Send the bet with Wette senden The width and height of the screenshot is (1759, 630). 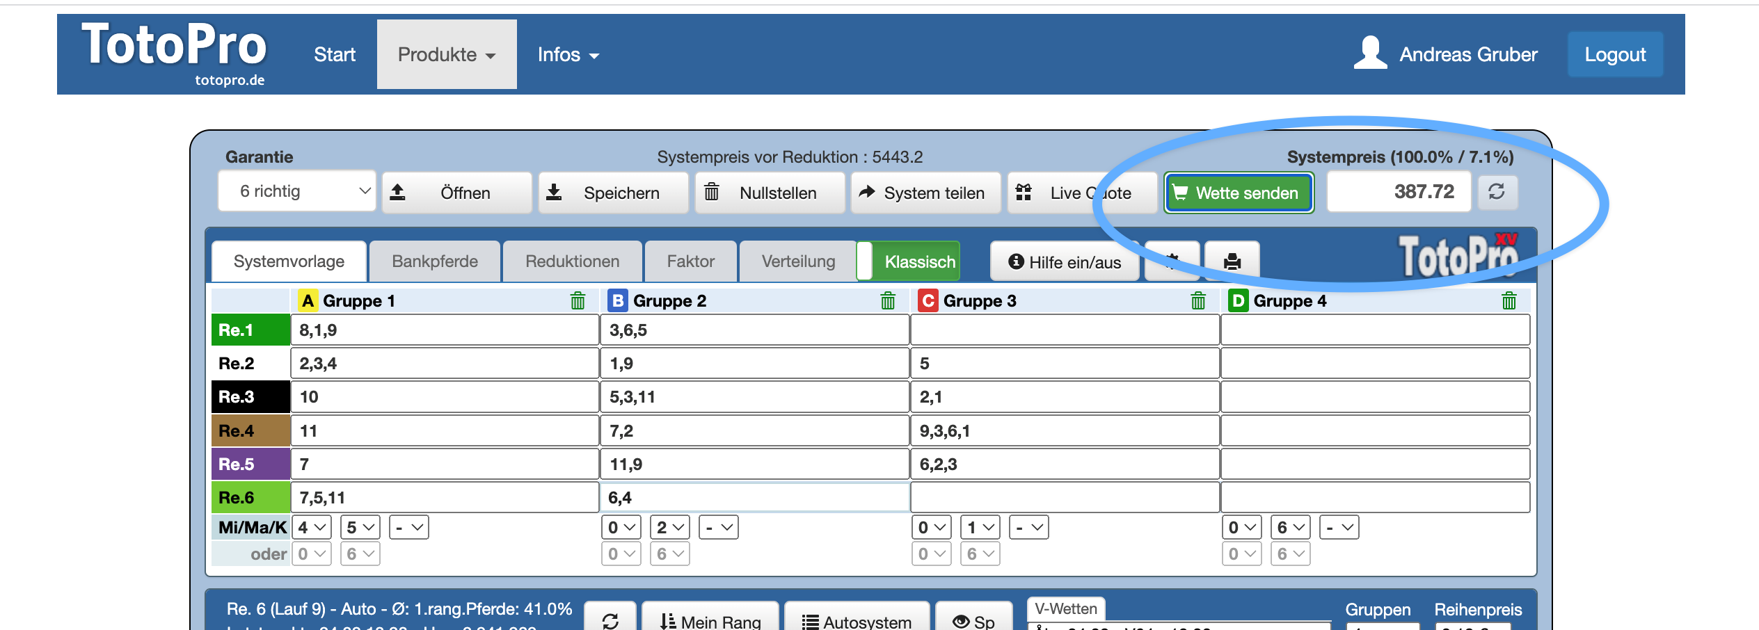click(1239, 193)
